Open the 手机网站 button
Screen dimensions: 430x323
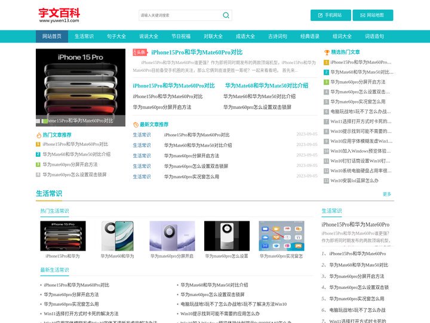click(330, 15)
